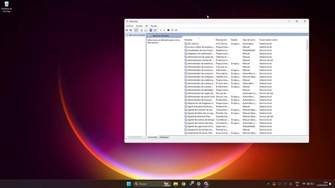
Task: Select Administrador de mapas service
Action: click(200, 93)
